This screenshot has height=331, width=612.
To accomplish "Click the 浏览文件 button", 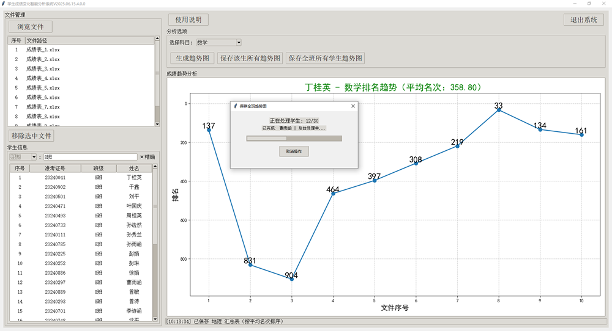I will click(x=31, y=26).
